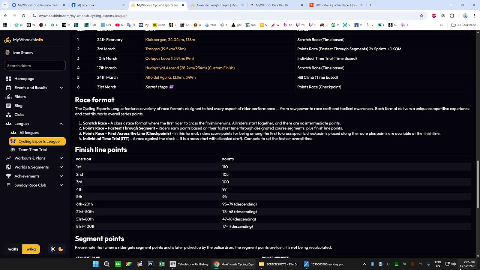
Task: Expand the Sunday Race Club submenu
Action: click(61, 185)
